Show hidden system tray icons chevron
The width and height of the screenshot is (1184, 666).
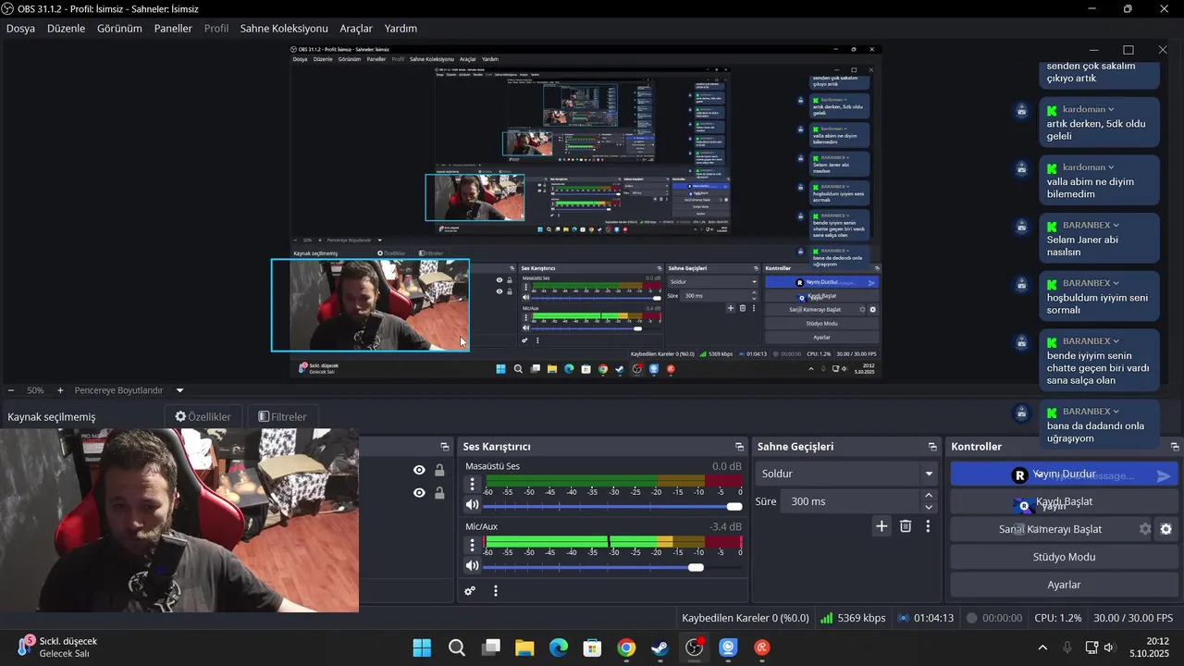pyautogui.click(x=1042, y=647)
